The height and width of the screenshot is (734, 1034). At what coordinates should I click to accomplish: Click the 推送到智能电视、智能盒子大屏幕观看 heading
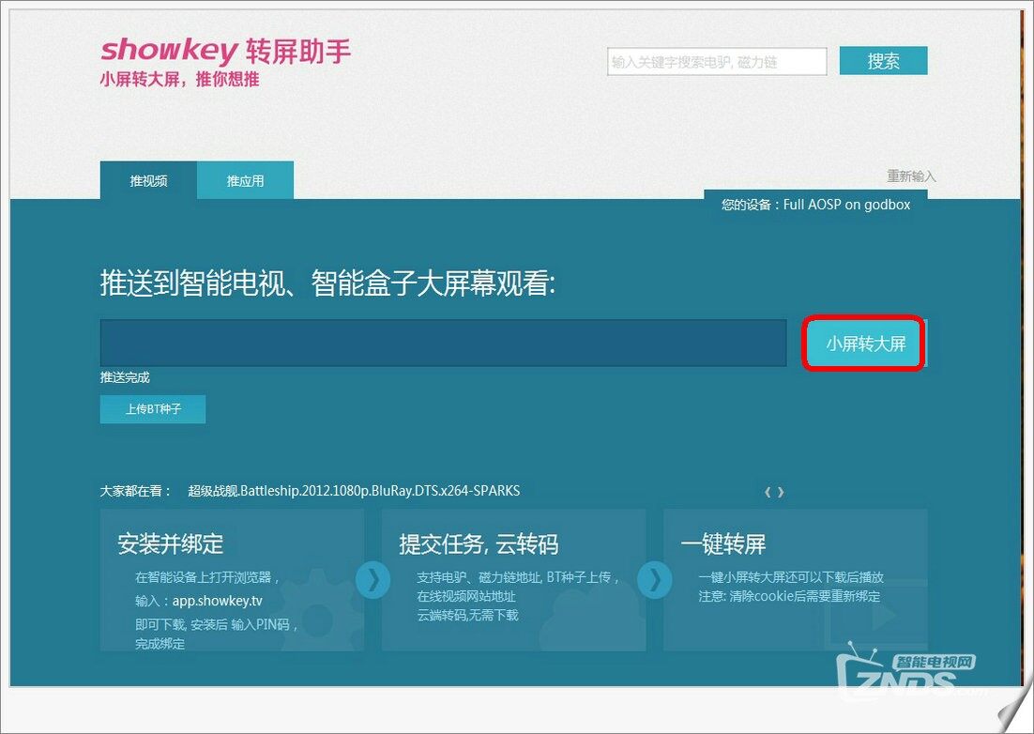327,283
